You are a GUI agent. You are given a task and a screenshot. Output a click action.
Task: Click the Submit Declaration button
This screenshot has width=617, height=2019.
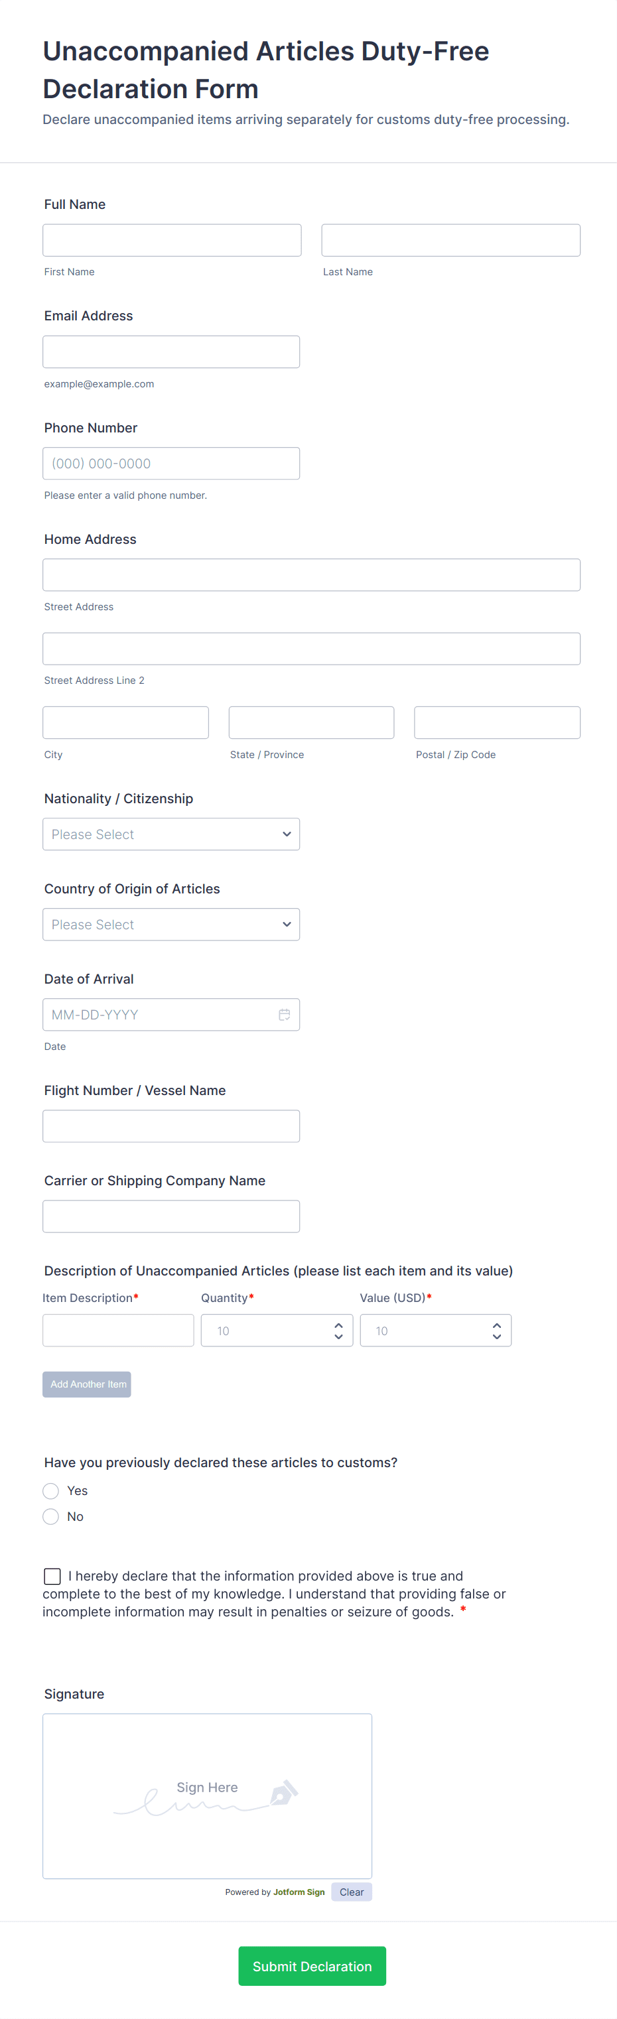(x=312, y=1965)
